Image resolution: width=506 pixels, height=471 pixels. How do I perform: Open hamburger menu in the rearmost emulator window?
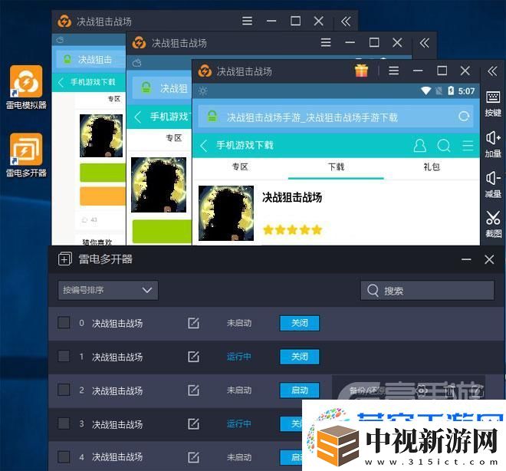pyautogui.click(x=247, y=21)
